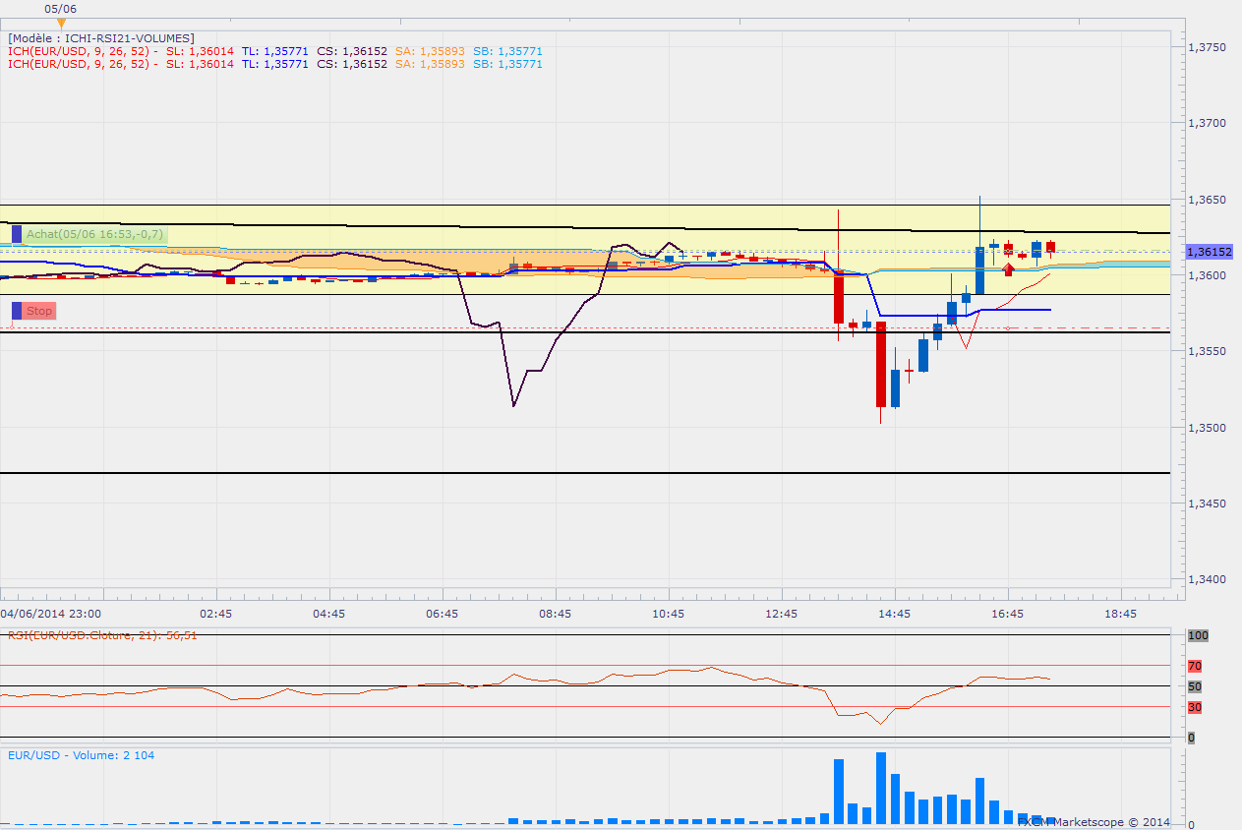The height and width of the screenshot is (830, 1242).
Task: Click the blue handle beside the Achat label
Action: [x=17, y=234]
